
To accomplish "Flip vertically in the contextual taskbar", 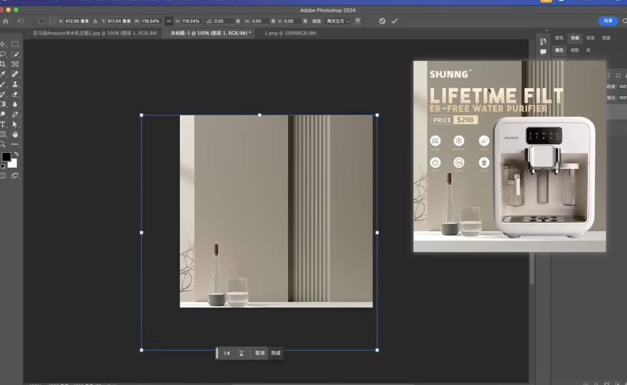I will click(x=241, y=353).
